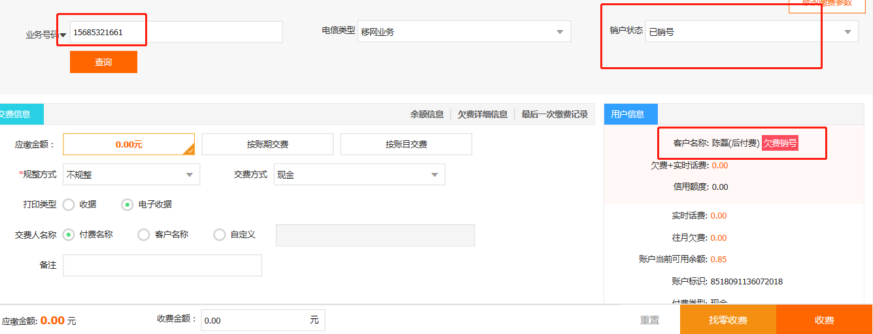Open the 业务号码 type arrow
This screenshot has width=873, height=334.
click(x=63, y=36)
